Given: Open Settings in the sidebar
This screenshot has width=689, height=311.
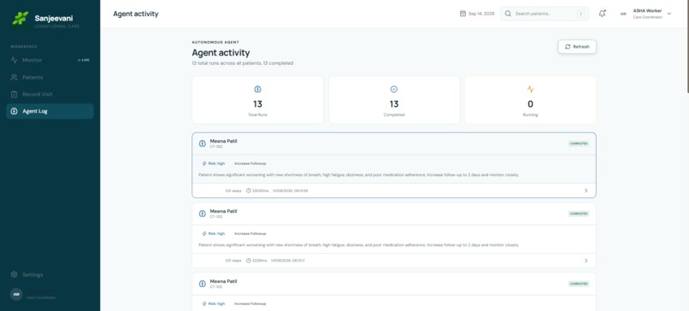Looking at the screenshot, I should click(x=50, y=274).
